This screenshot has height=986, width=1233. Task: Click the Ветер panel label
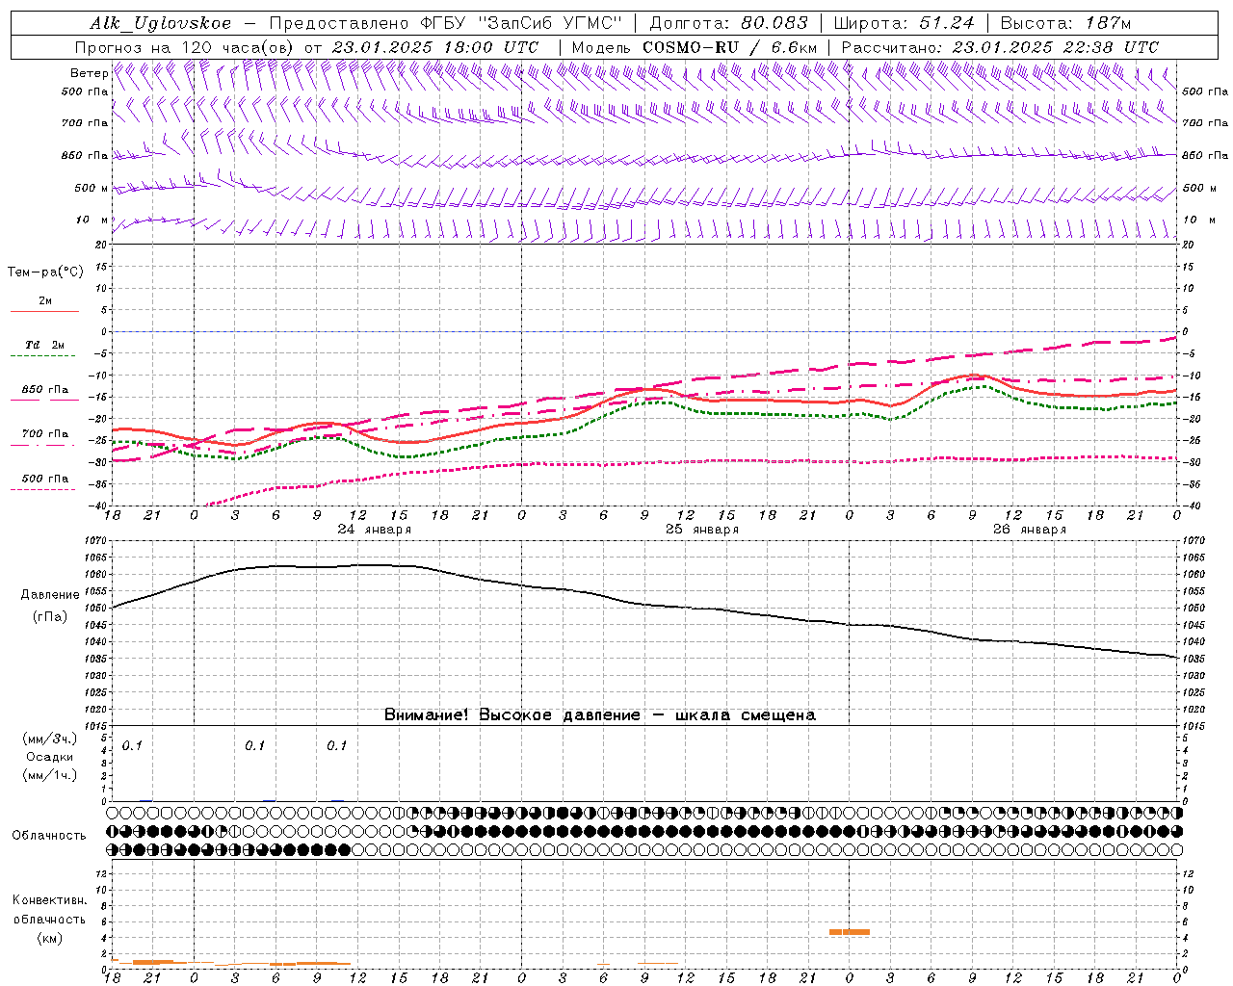(89, 73)
